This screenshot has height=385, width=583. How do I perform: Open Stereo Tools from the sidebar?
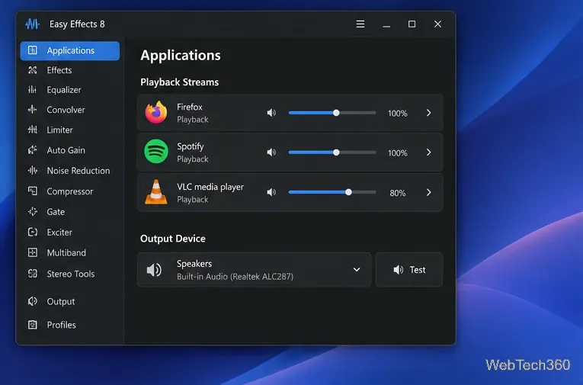click(x=70, y=274)
